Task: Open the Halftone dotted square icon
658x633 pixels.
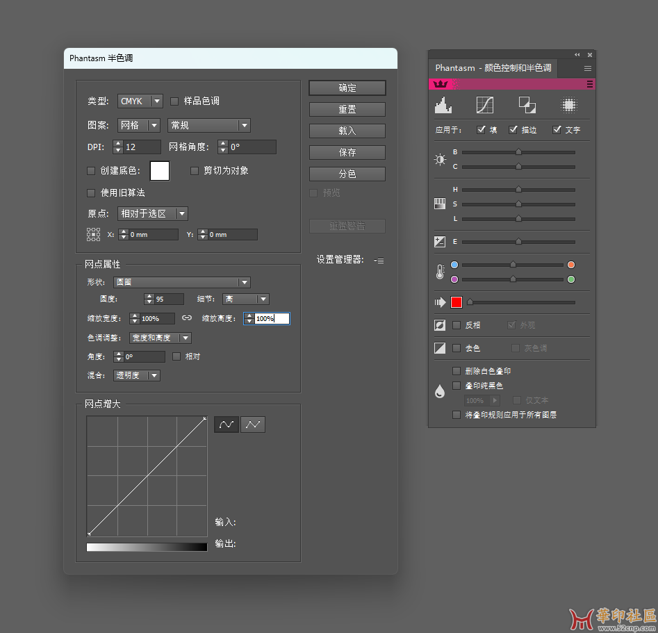Action: pos(569,105)
